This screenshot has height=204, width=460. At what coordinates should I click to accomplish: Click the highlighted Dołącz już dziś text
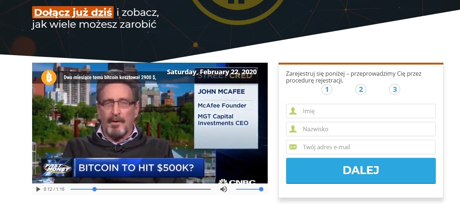(x=73, y=12)
